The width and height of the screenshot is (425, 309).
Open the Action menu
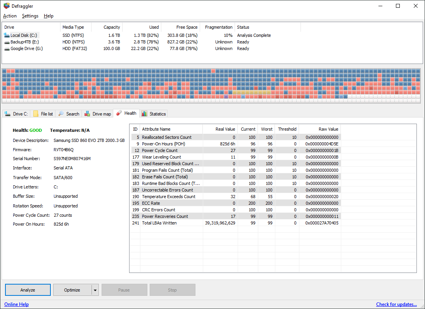(x=10, y=16)
